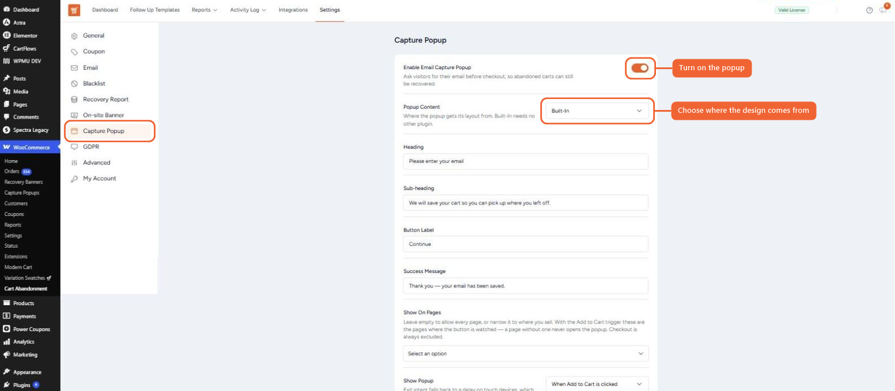
Task: Expand the Reports menu in top bar
Action: [204, 10]
